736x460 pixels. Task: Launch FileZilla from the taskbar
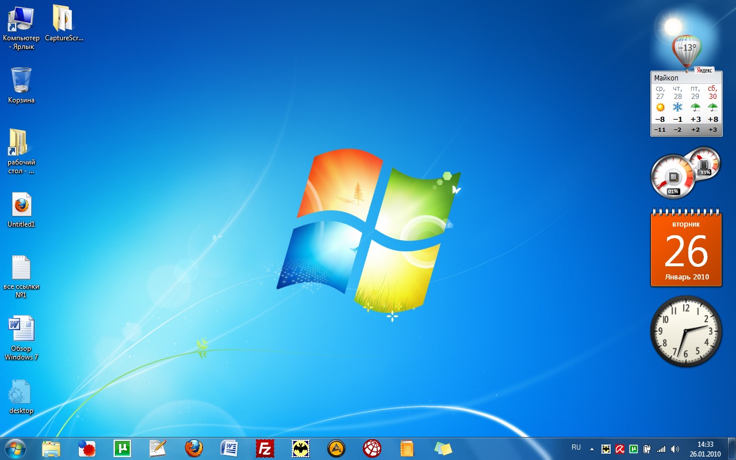[265, 448]
